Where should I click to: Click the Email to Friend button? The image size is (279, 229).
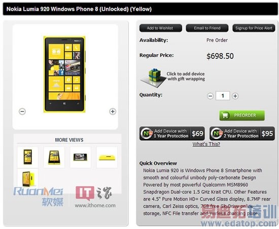pyautogui.click(x=207, y=28)
